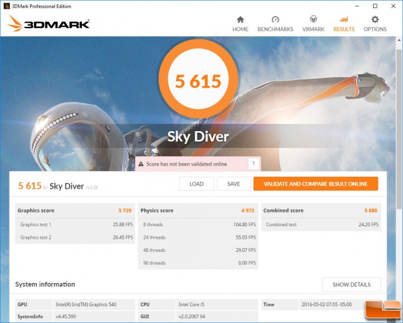This screenshot has width=403, height=323.
Task: Click the Combined score 5 880 value
Action: point(371,211)
